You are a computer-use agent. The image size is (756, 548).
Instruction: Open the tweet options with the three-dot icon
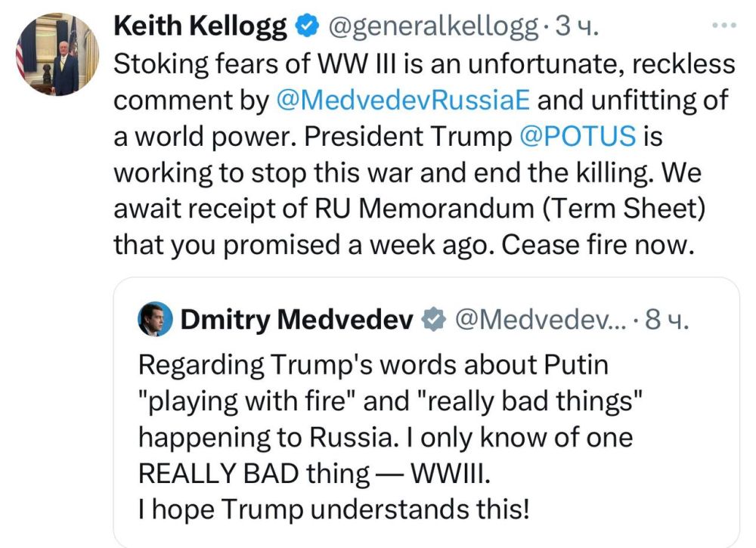724,25
